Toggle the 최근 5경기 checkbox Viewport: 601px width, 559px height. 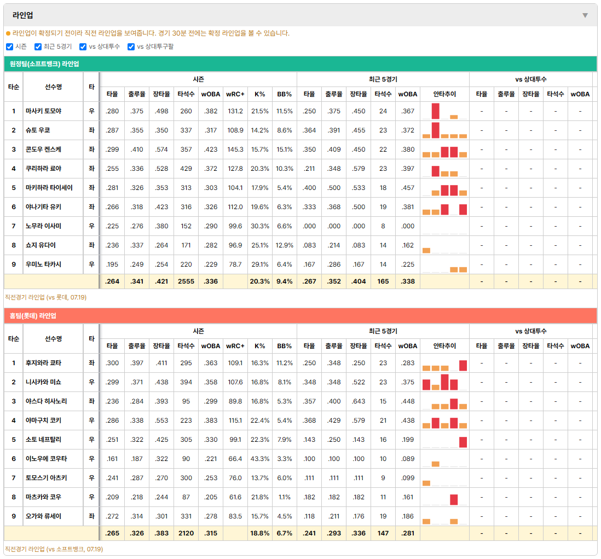coord(38,47)
